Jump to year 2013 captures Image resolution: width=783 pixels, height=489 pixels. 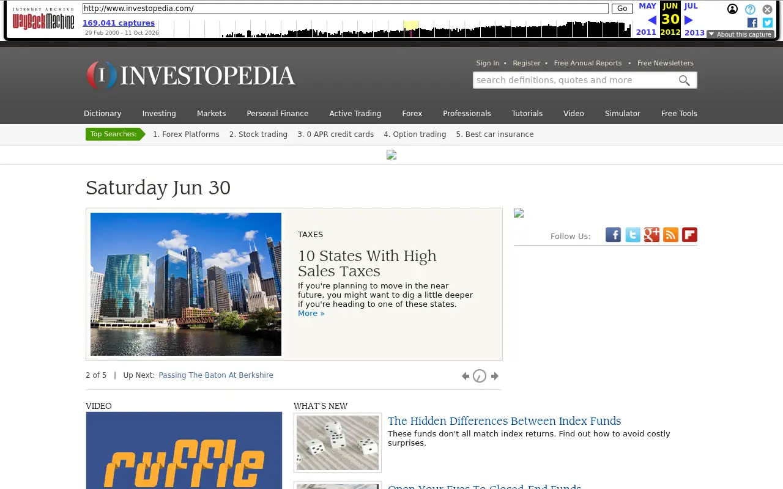(x=694, y=33)
